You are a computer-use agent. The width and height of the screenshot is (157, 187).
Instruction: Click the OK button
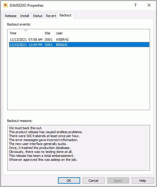[x=69, y=181]
